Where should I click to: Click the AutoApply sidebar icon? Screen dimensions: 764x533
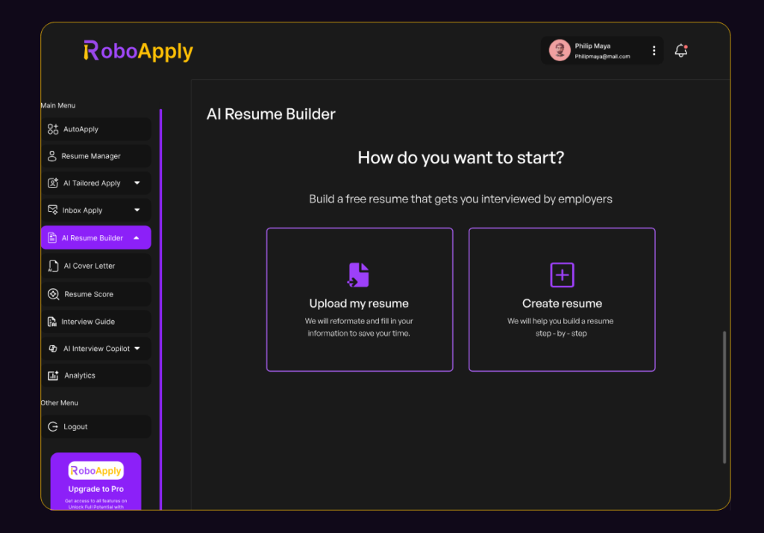[53, 129]
